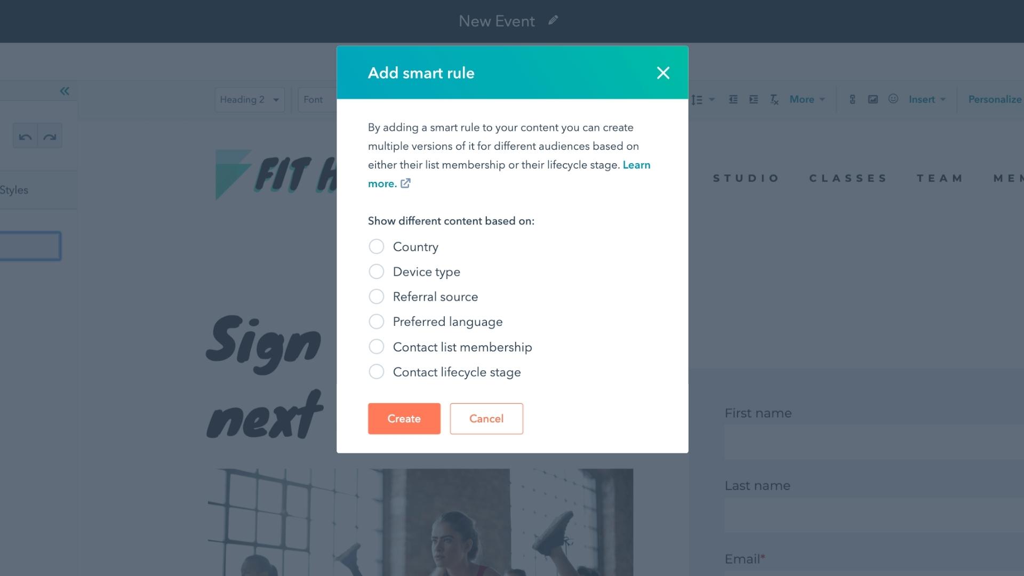Click the Learn more link in dialog

click(509, 174)
